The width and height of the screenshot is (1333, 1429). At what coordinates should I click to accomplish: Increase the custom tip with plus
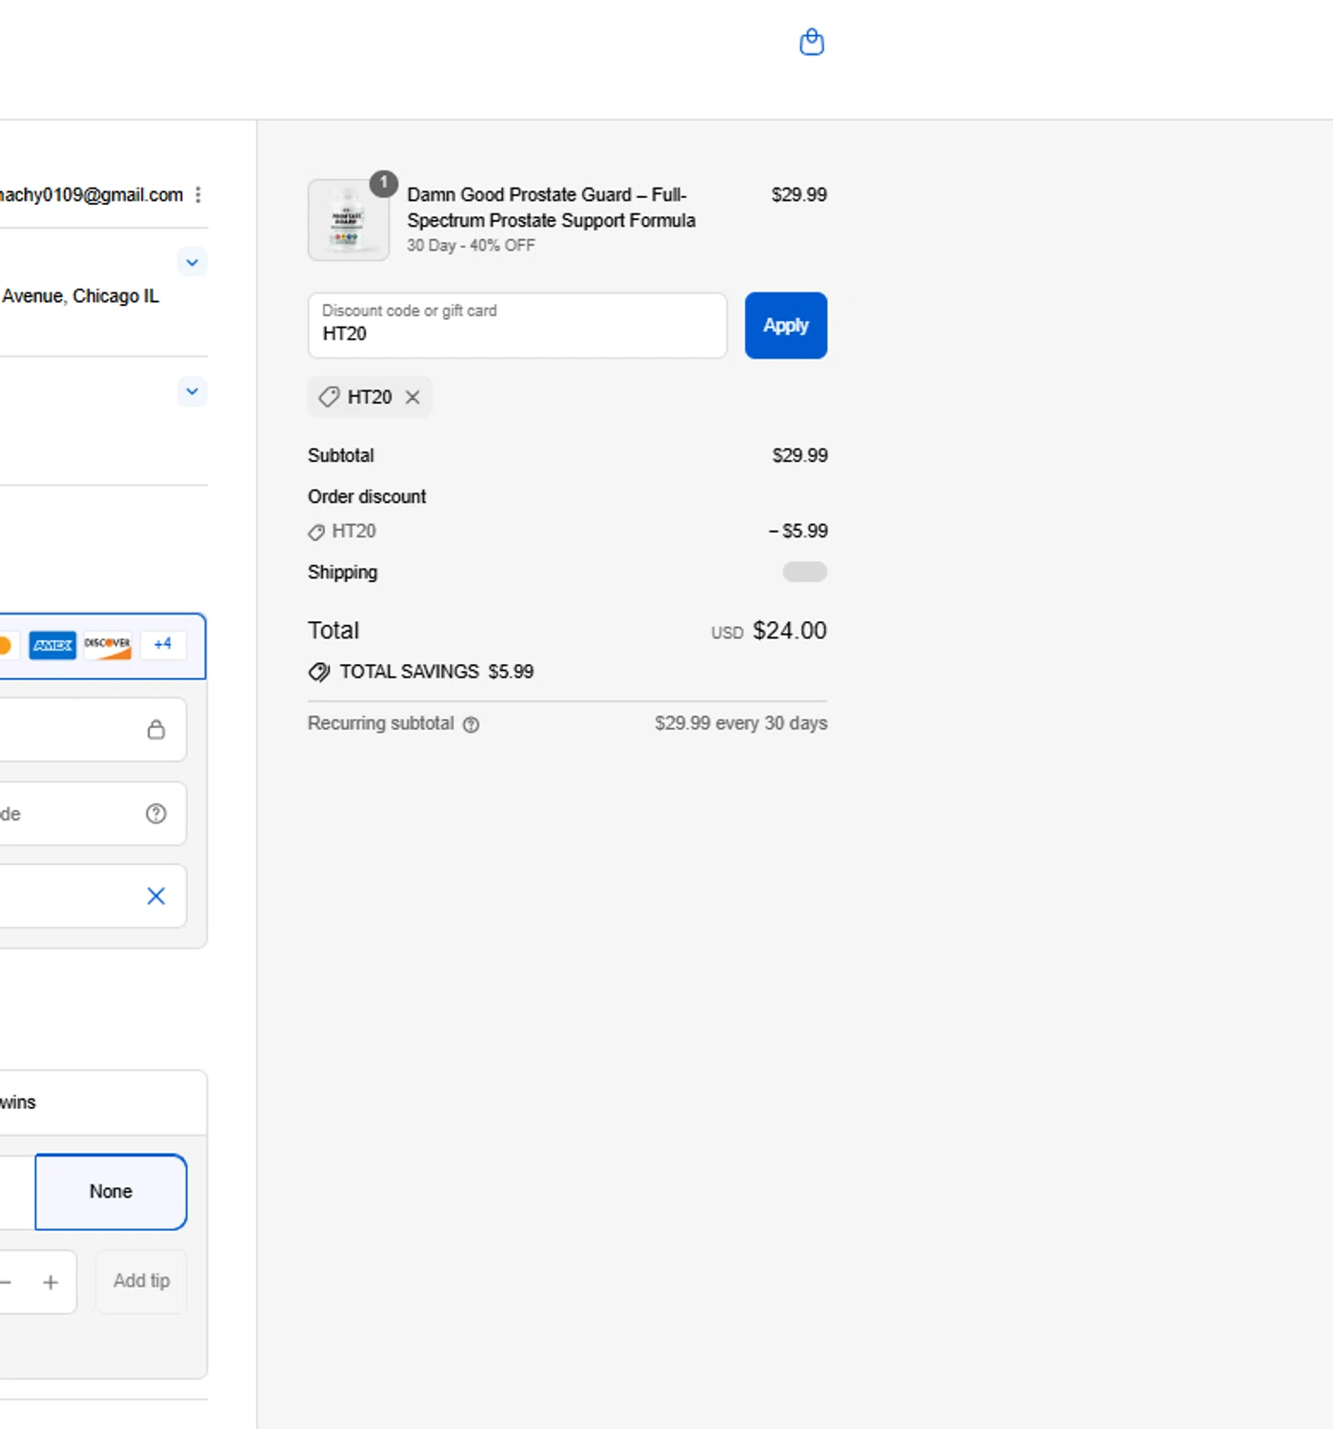point(50,1282)
